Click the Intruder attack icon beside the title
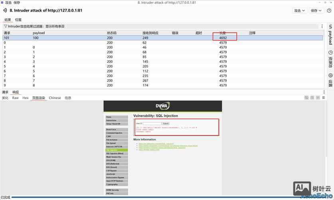The height and width of the screenshot is (200, 334). (5, 10)
